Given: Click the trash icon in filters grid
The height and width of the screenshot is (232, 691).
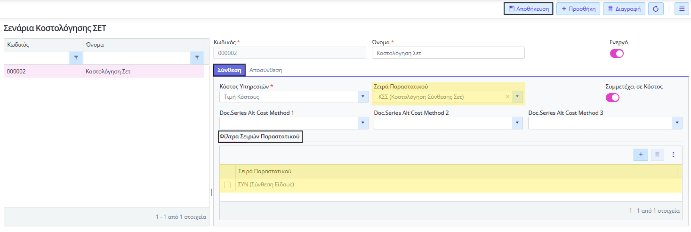Looking at the screenshot, I should pyautogui.click(x=658, y=154).
